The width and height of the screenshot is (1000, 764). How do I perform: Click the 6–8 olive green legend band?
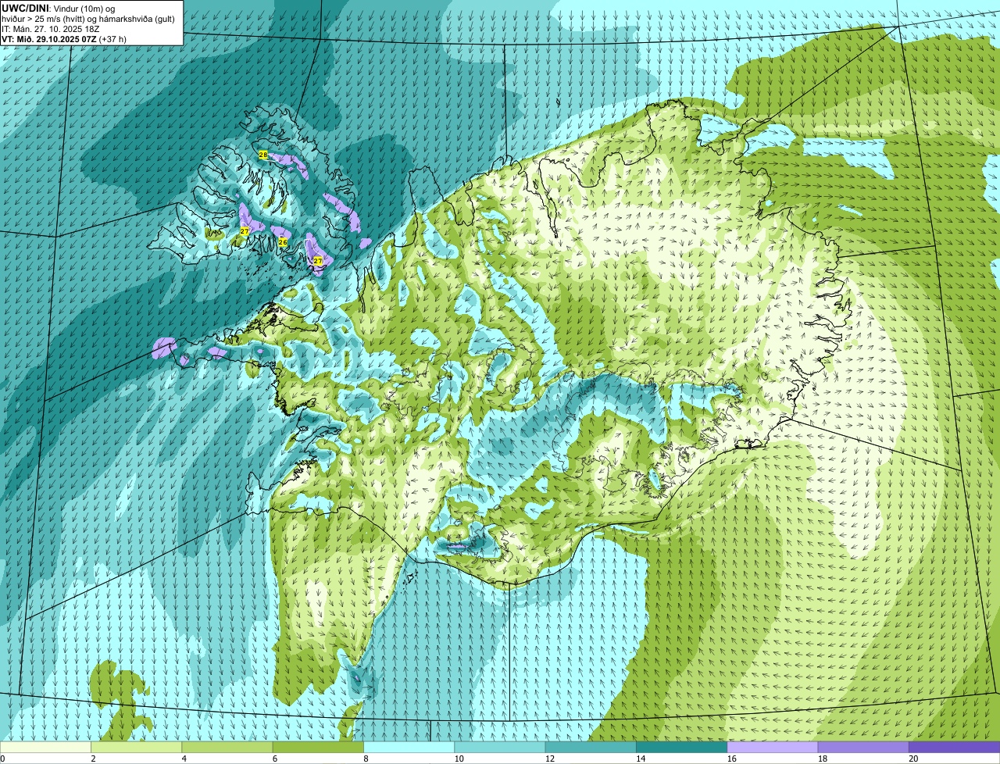[318, 747]
